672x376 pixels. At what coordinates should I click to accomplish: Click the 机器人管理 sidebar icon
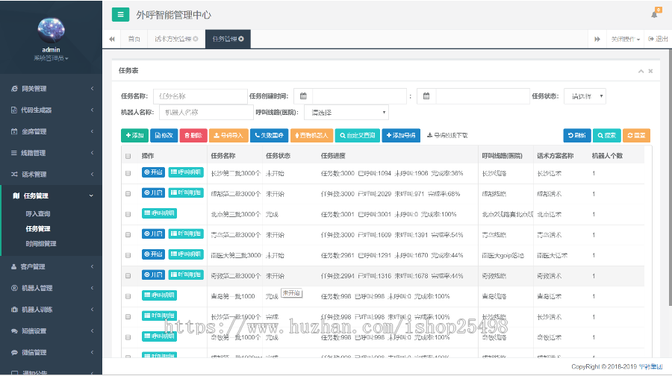coord(14,288)
